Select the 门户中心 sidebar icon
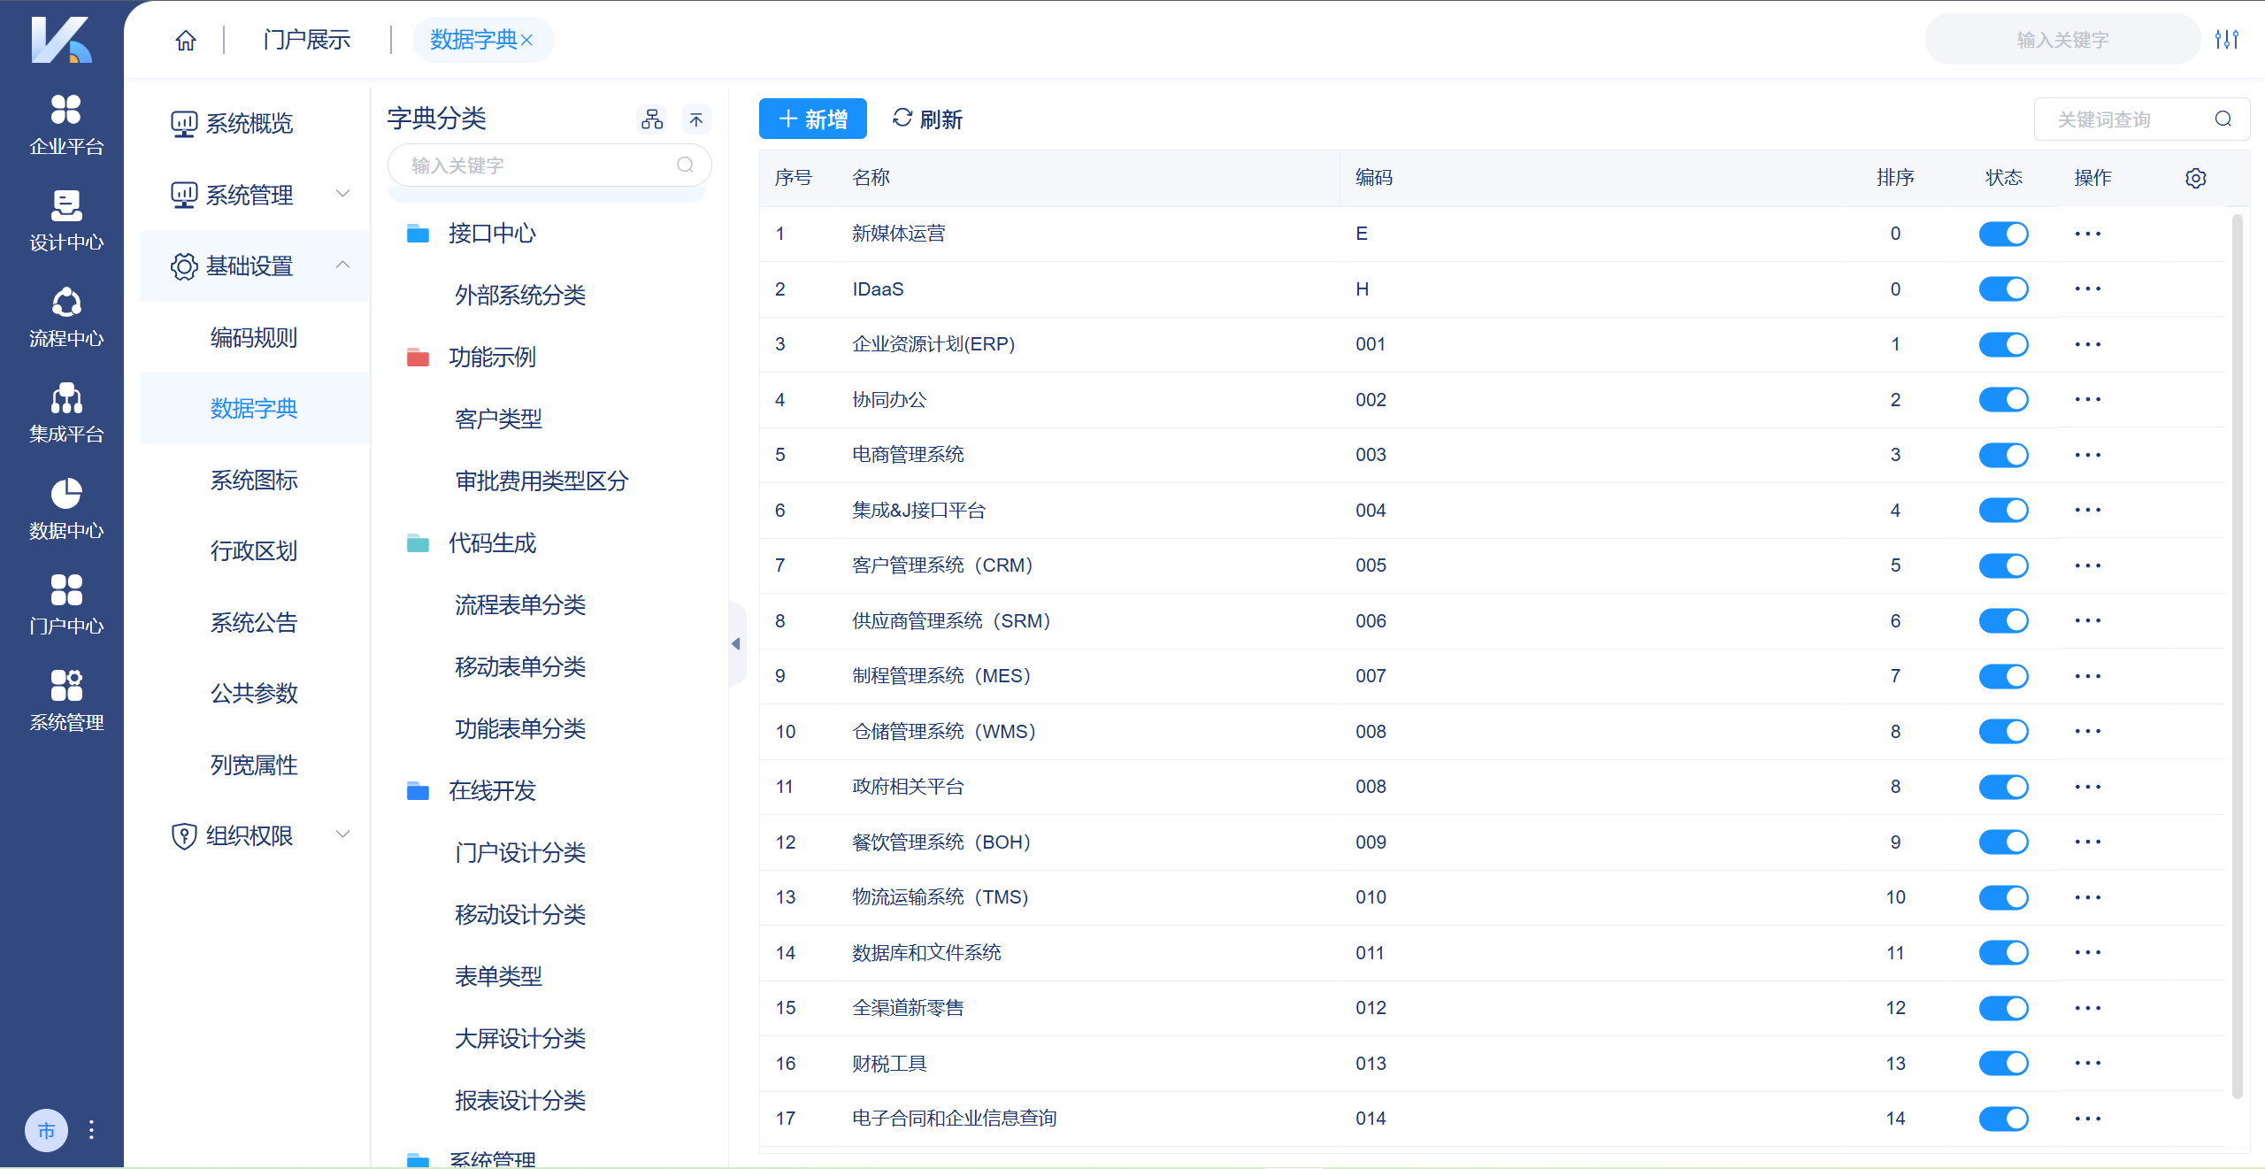2265x1169 pixels. click(65, 604)
